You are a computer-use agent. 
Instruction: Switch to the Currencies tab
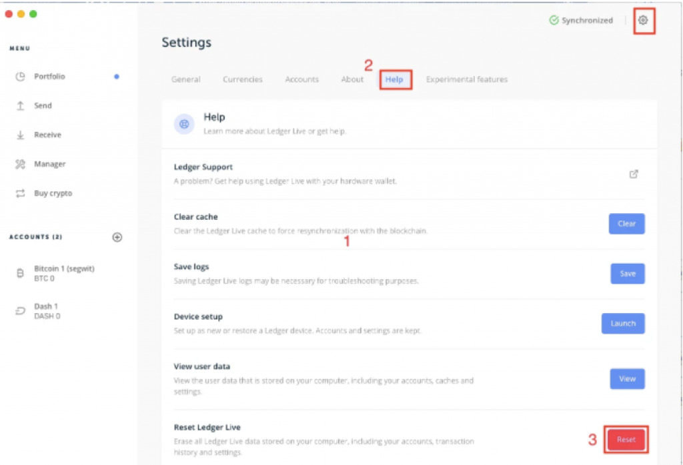tap(243, 79)
